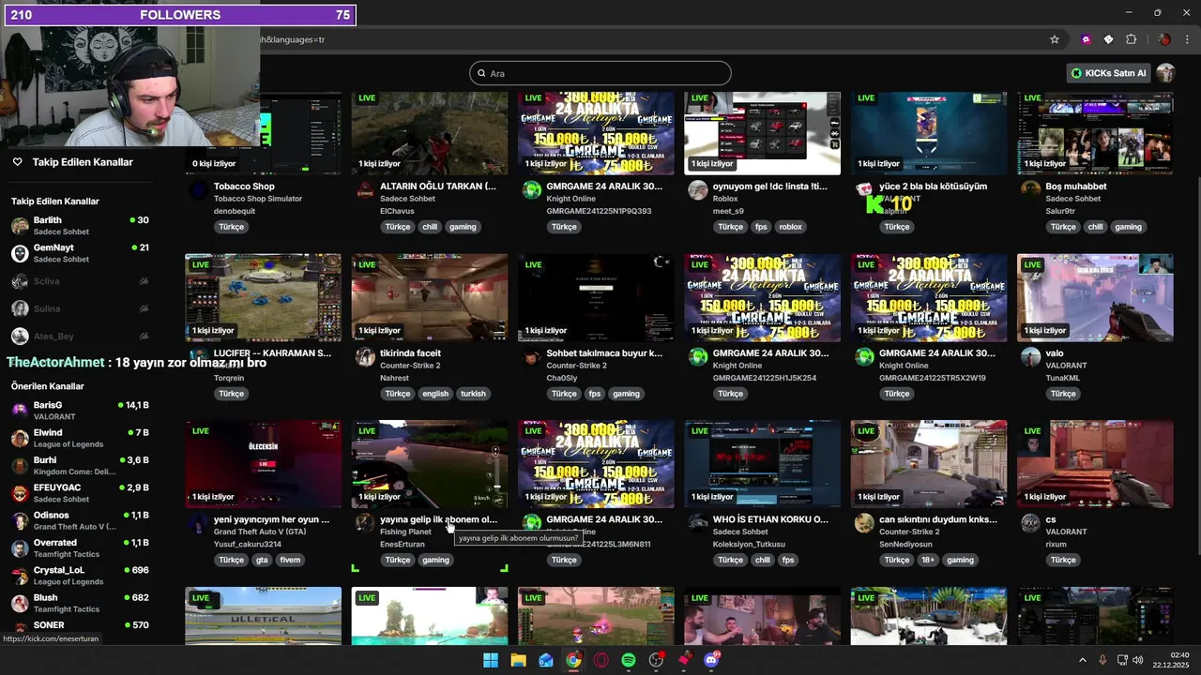The height and width of the screenshot is (675, 1201).
Task: Click Grand Theft Auto V (GTA) category link
Action: 260,532
